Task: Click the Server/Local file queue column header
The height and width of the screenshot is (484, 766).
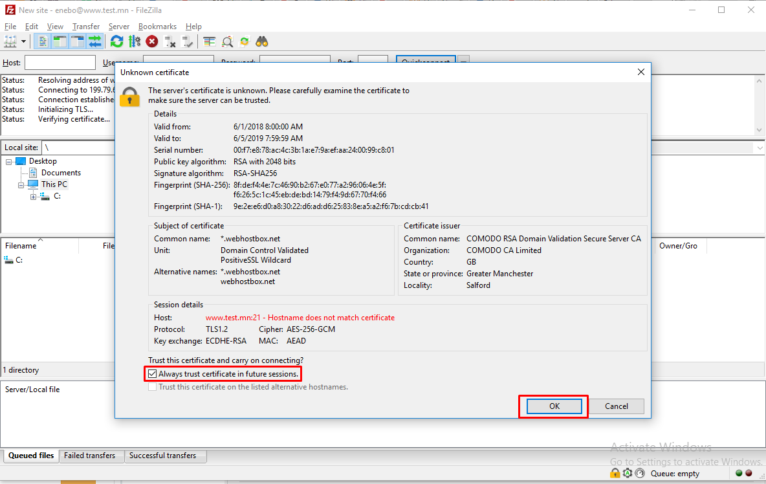Action: (x=32, y=390)
